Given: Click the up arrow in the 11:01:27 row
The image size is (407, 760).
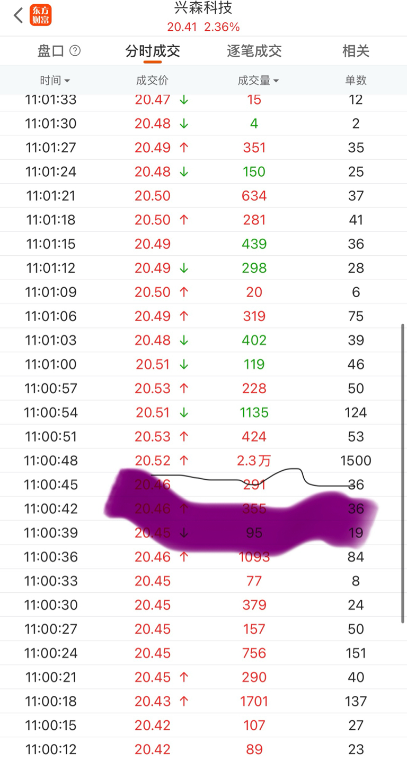Looking at the screenshot, I should coord(184,148).
